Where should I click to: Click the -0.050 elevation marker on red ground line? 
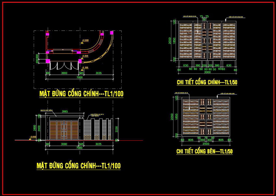[32, 137]
